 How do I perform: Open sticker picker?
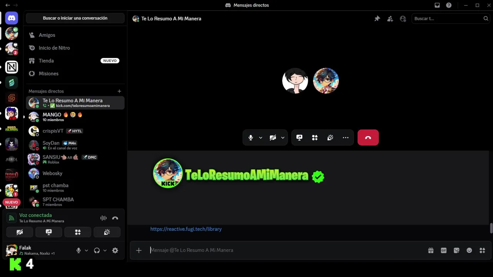point(456,250)
